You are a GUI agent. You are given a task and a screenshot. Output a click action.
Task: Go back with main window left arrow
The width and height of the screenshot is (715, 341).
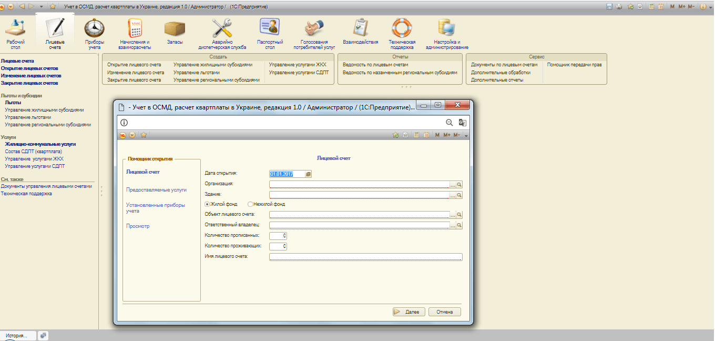(22, 6)
